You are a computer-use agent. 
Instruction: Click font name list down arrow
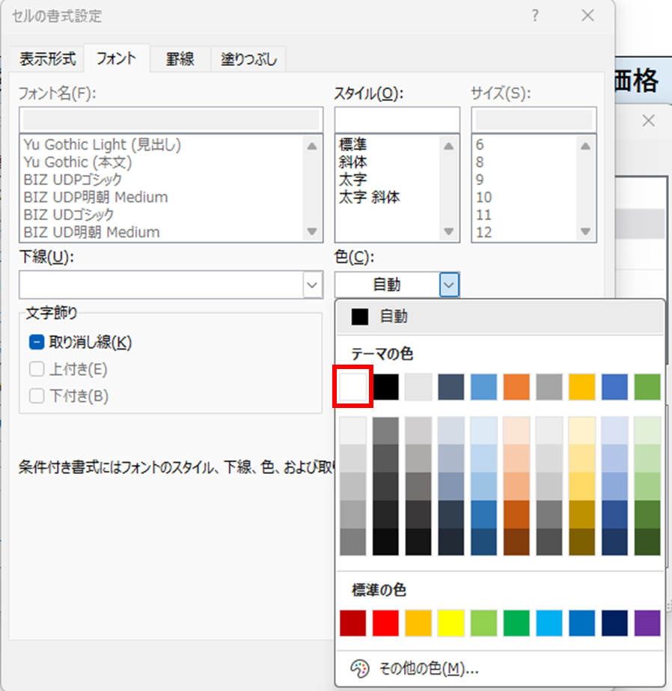pyautogui.click(x=312, y=231)
